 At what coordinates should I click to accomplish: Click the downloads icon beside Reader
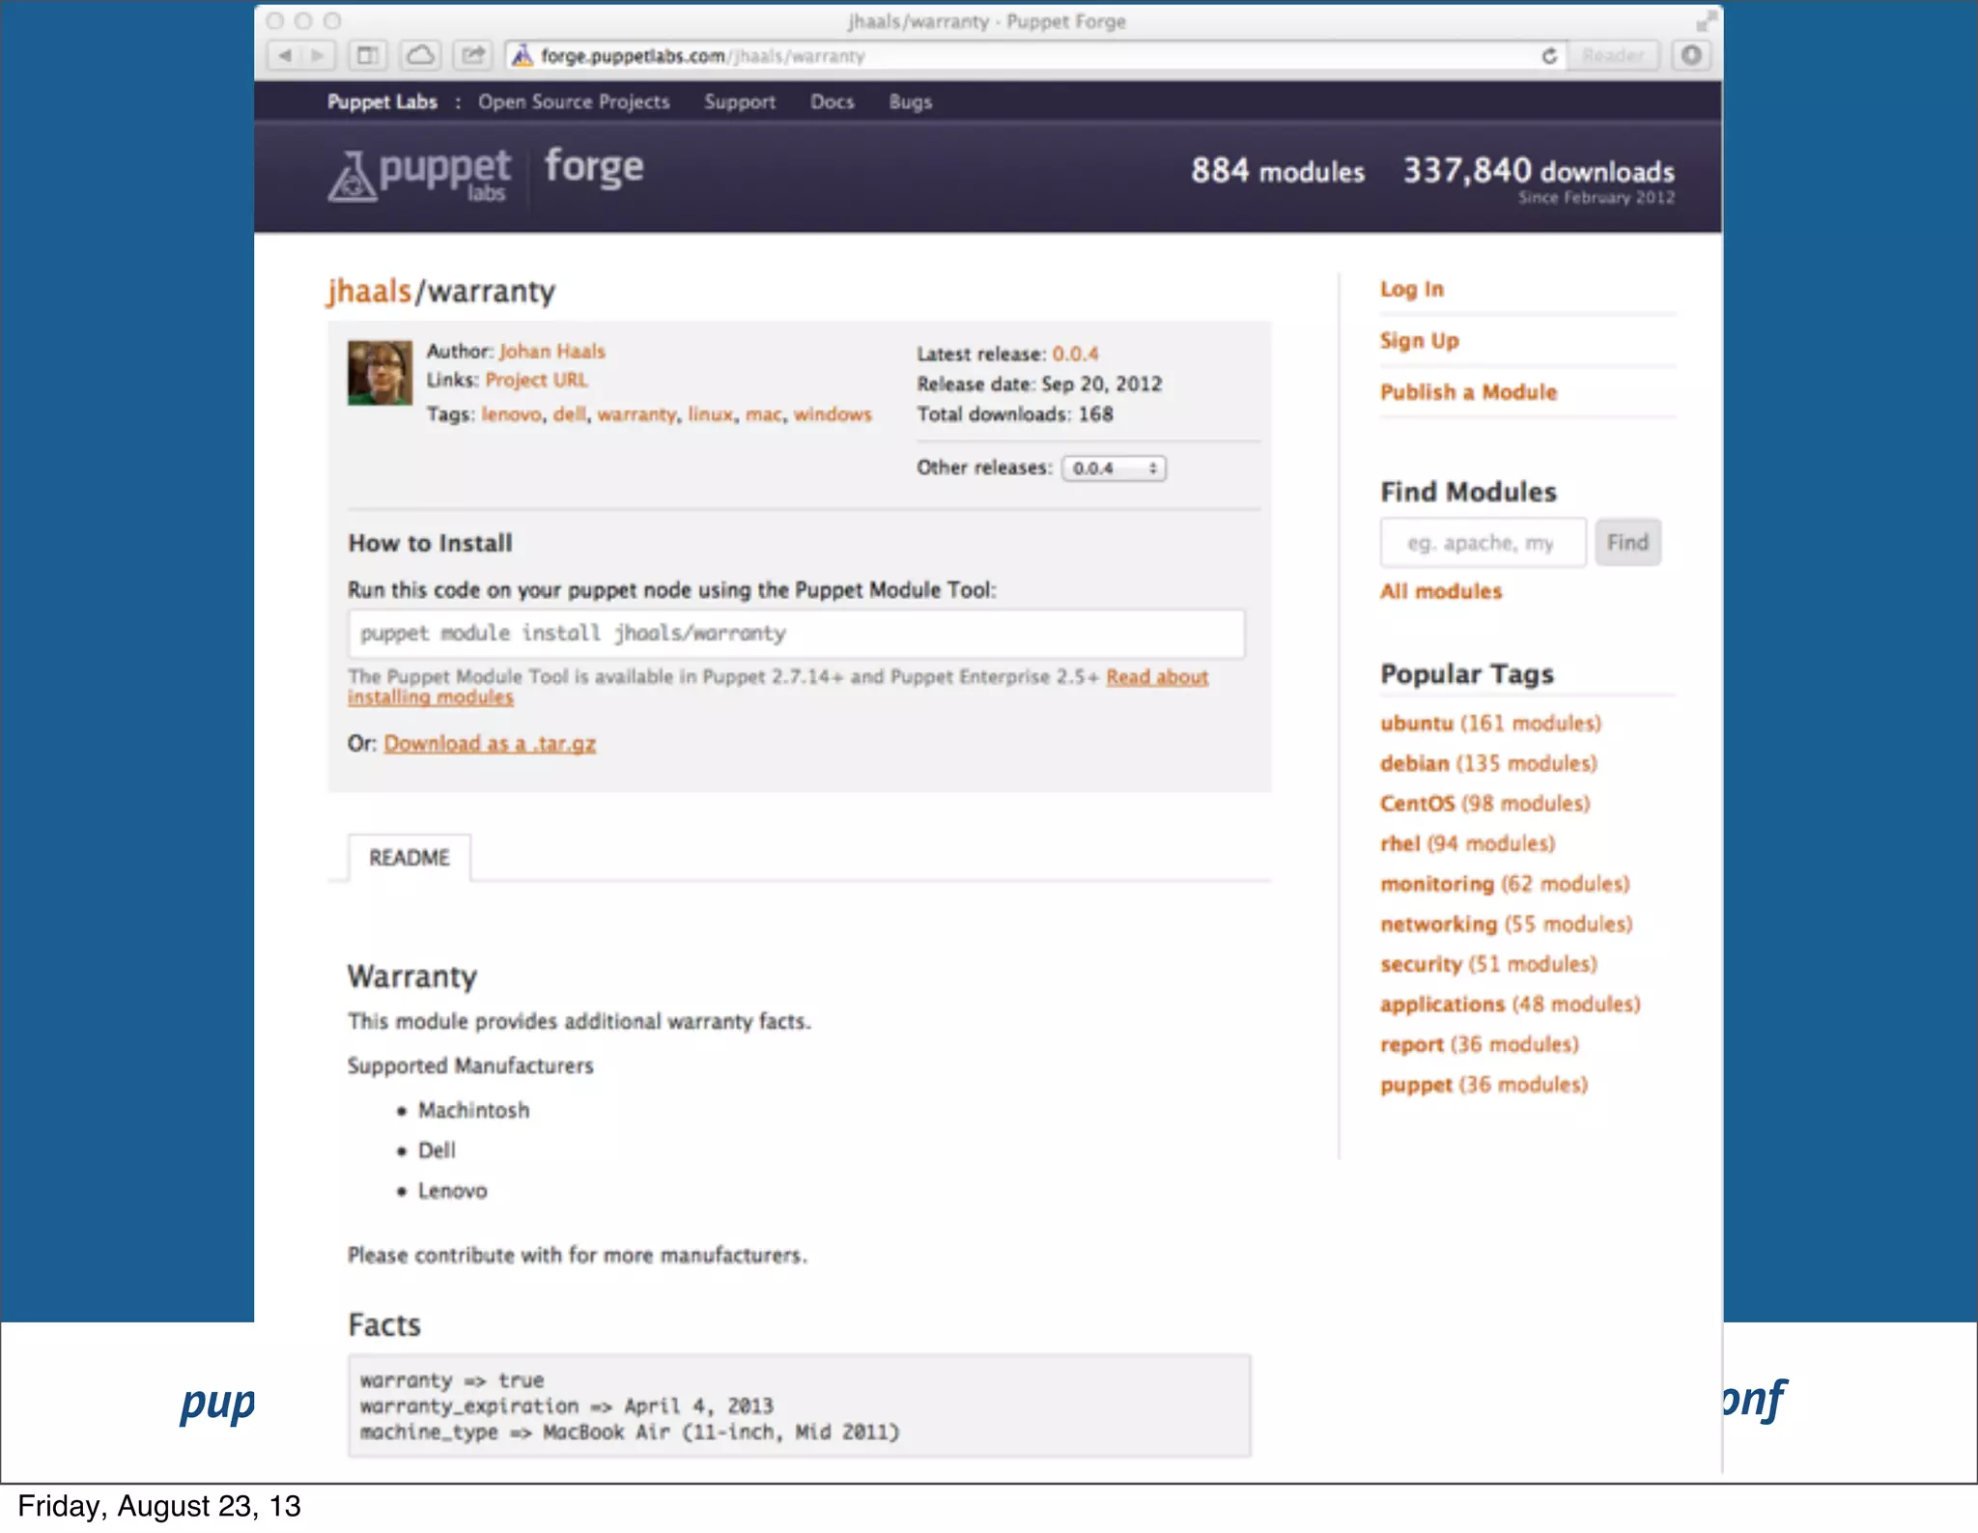click(x=1691, y=56)
